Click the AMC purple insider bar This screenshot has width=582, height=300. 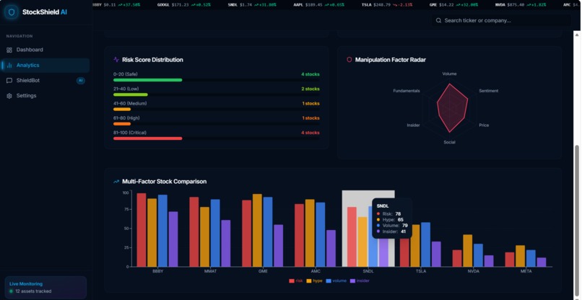click(331, 249)
